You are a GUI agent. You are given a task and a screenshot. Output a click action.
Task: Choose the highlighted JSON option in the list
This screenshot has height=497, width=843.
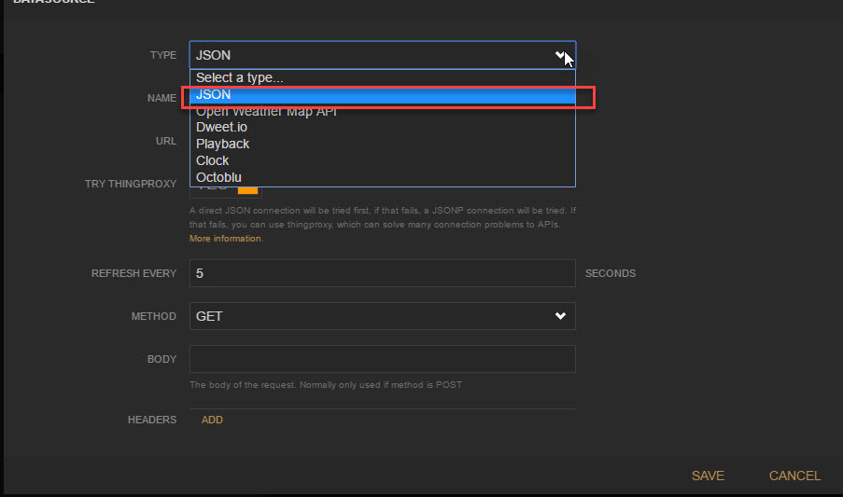pos(382,95)
